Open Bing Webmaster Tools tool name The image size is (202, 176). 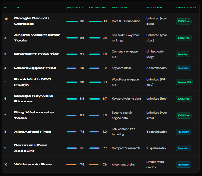34,115
